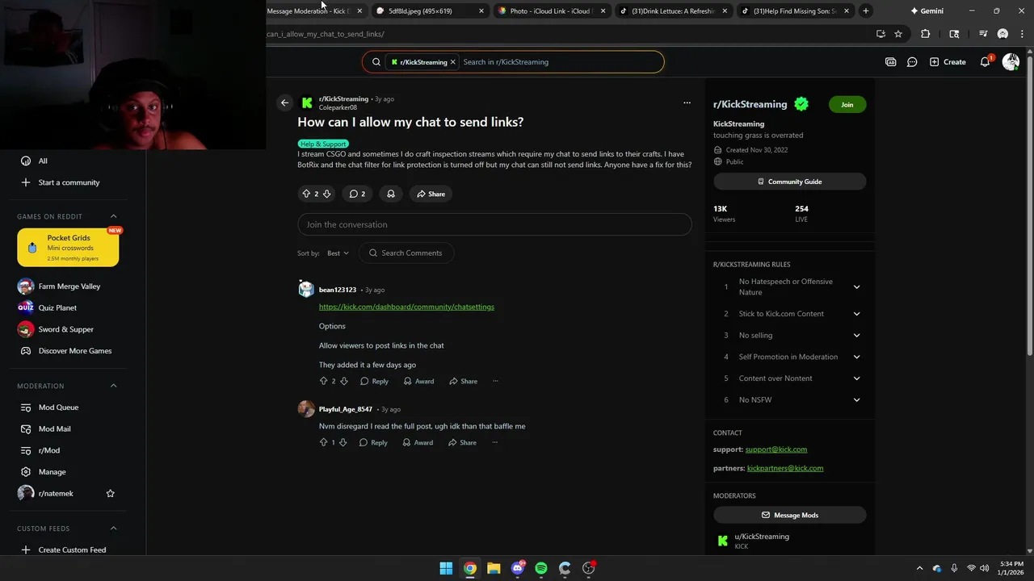Screen dimensions: 1034x581
Task: Open the user avatar menu
Action: [1011, 61]
